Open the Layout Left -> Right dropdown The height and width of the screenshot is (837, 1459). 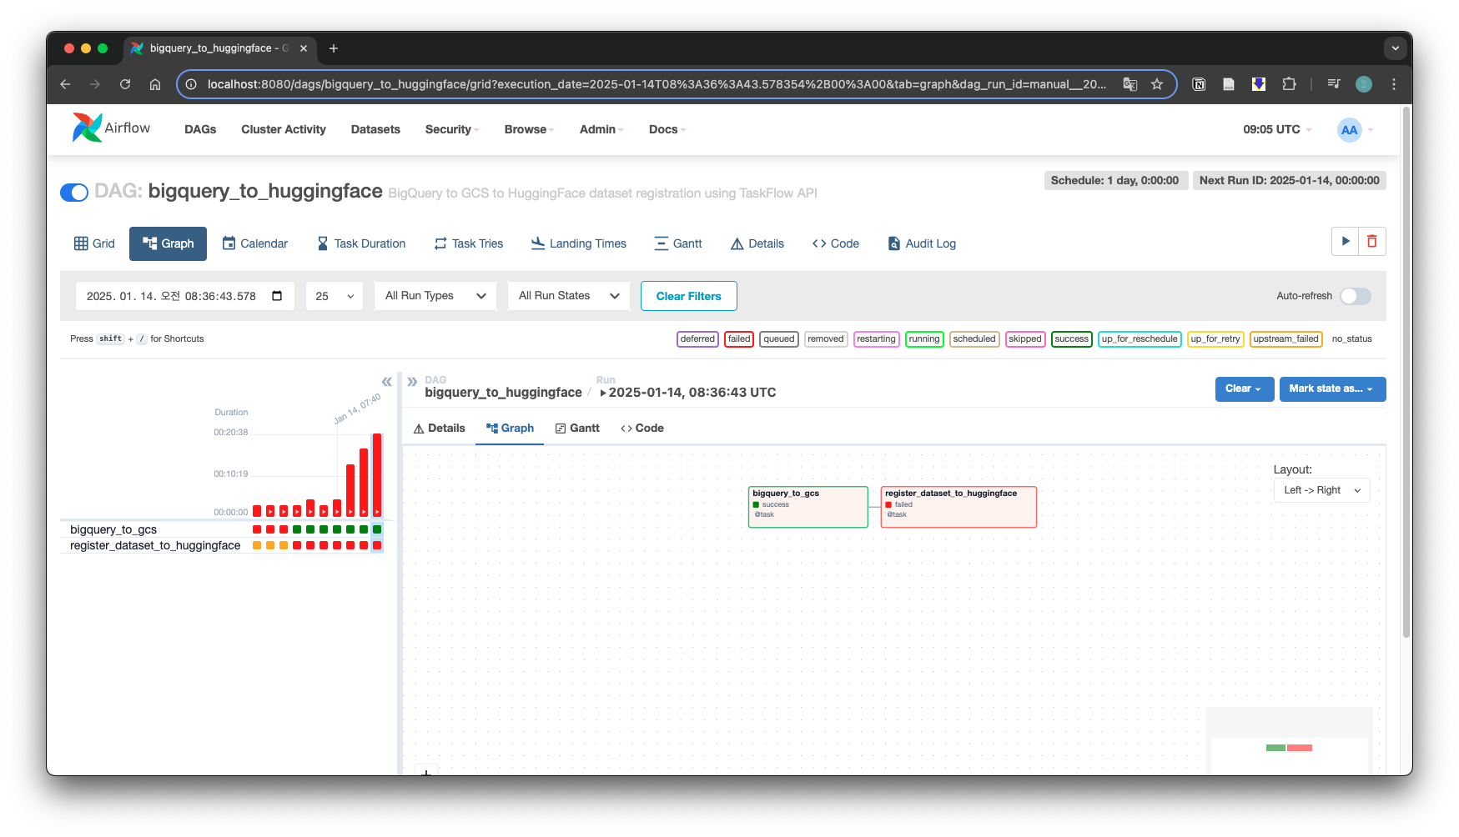1321,490
